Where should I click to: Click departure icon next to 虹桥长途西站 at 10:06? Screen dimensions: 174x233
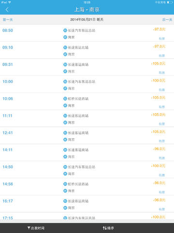coord(65,99)
